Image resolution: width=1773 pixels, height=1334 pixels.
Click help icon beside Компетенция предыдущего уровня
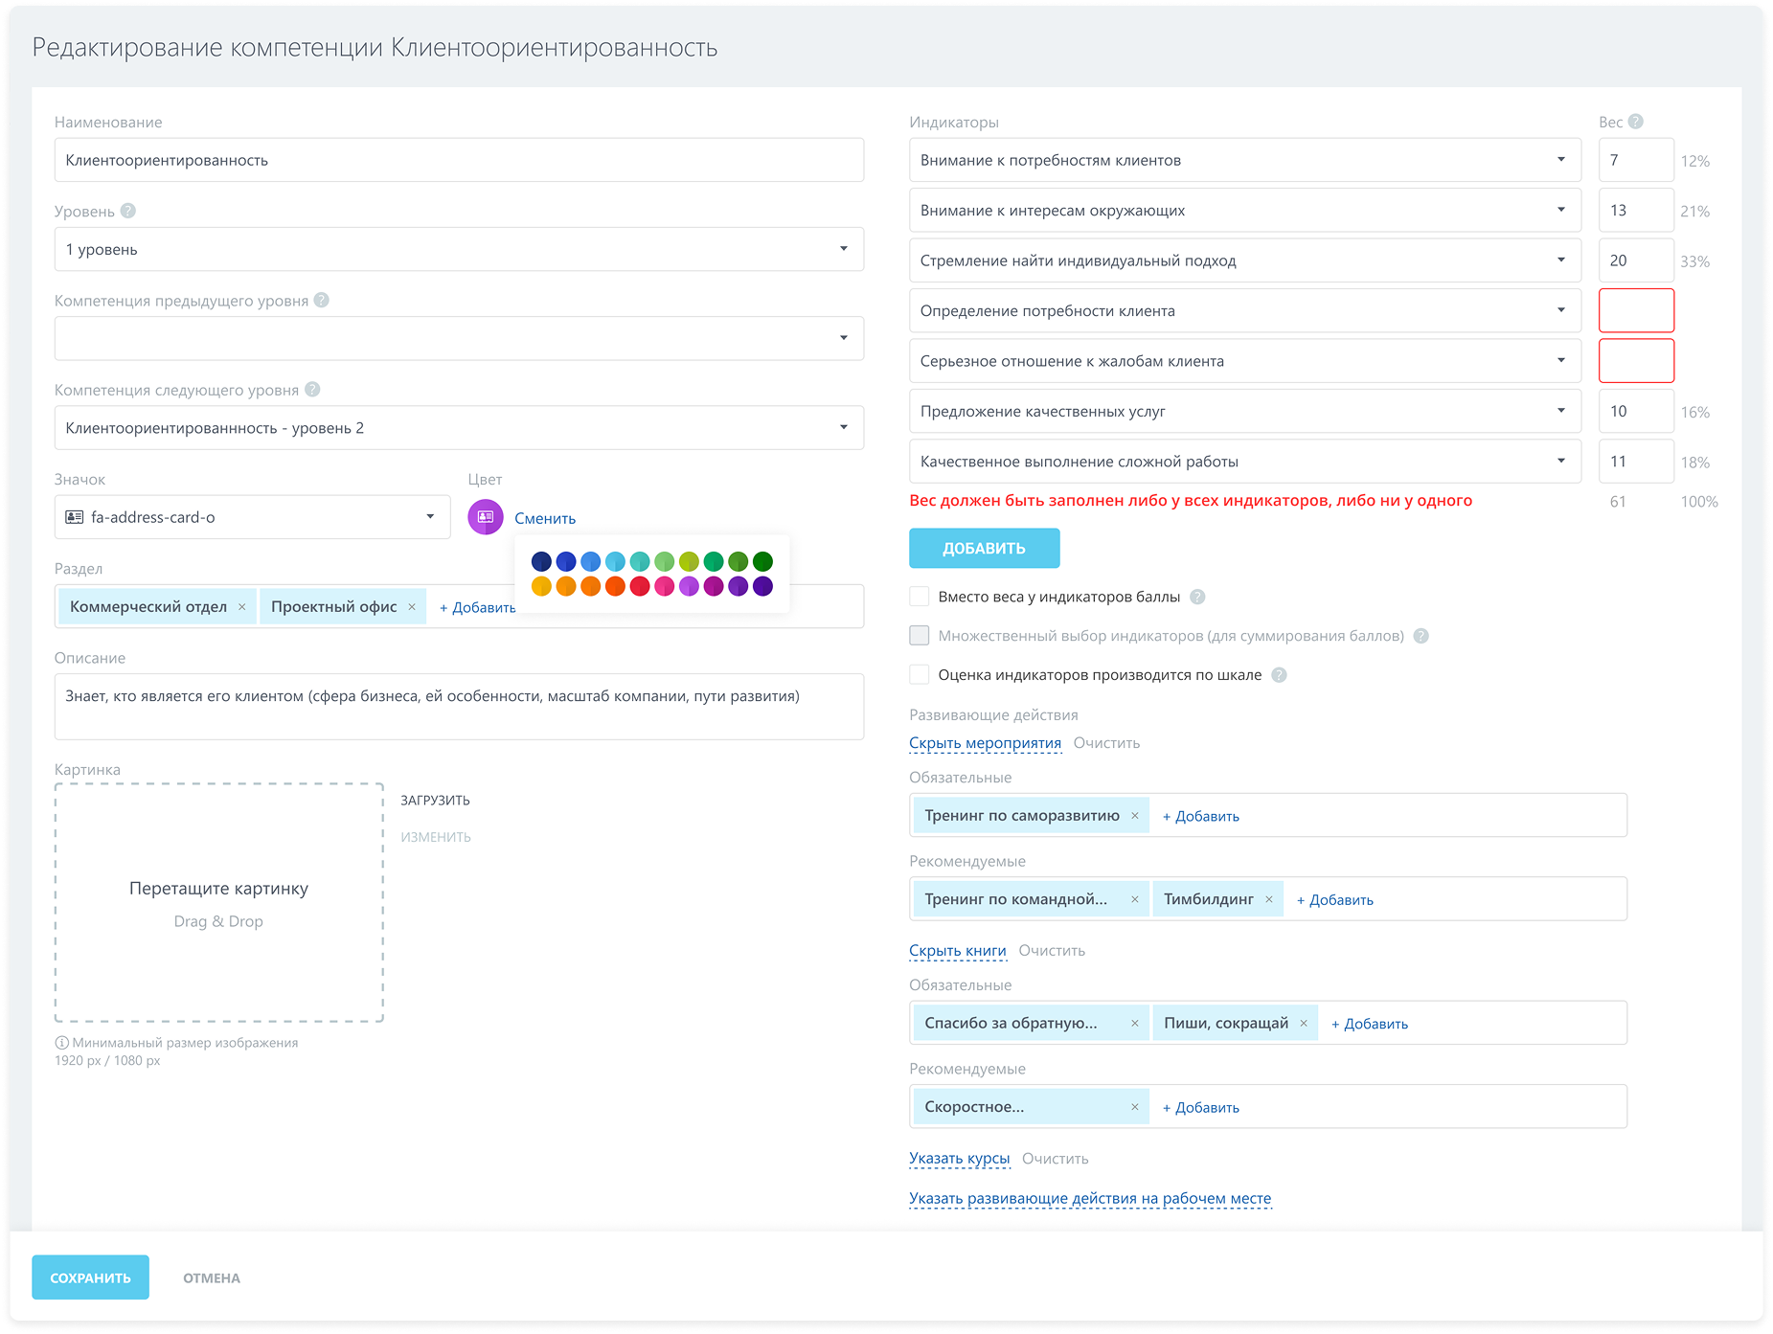[x=322, y=300]
